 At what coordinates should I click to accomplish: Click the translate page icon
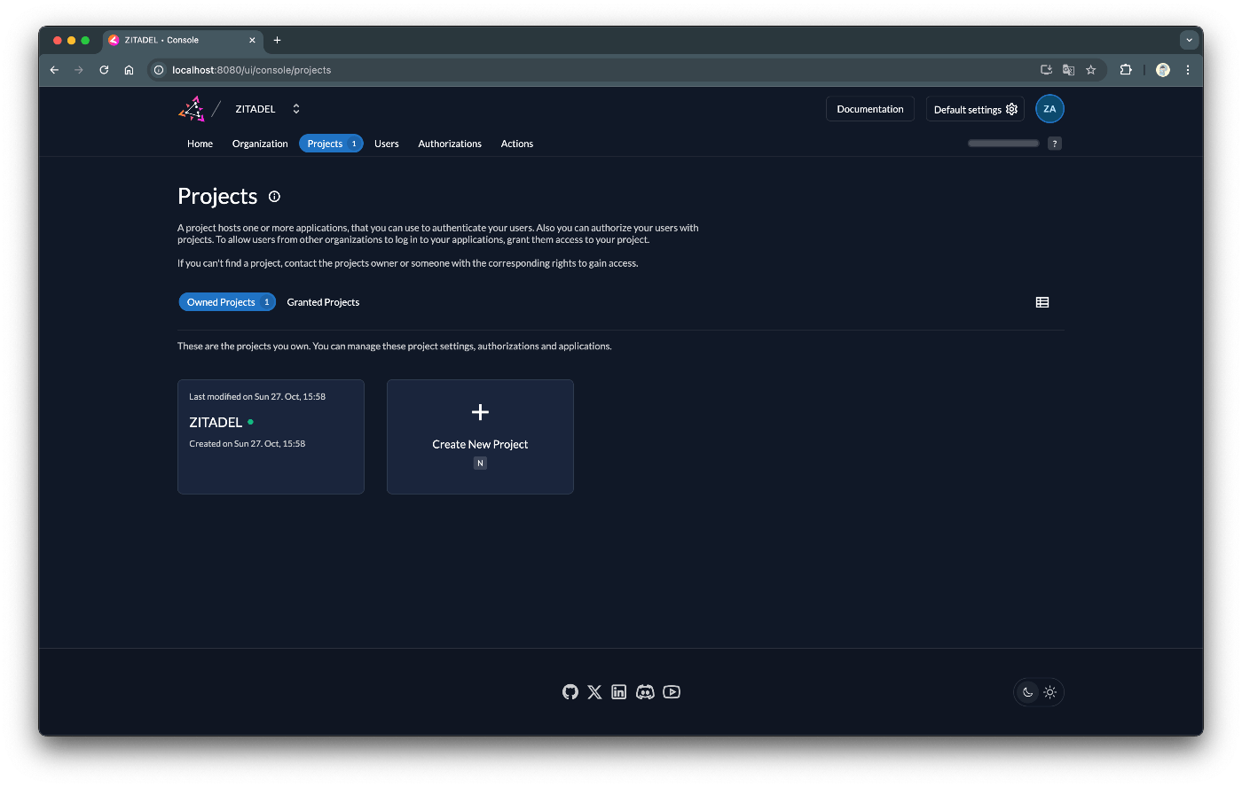[1068, 70]
